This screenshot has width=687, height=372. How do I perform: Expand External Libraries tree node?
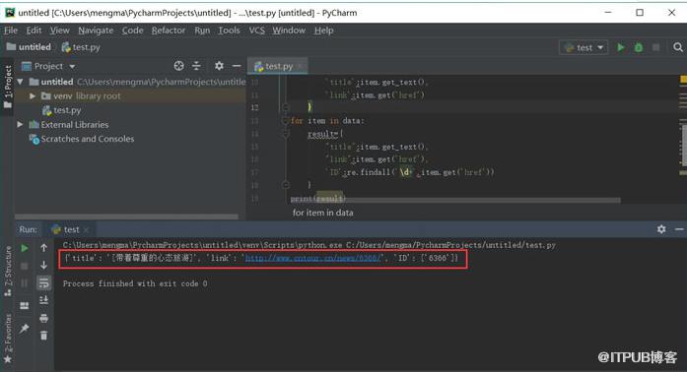pyautogui.click(x=20, y=125)
